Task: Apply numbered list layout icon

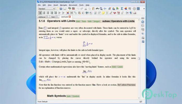Action: point(44,13)
